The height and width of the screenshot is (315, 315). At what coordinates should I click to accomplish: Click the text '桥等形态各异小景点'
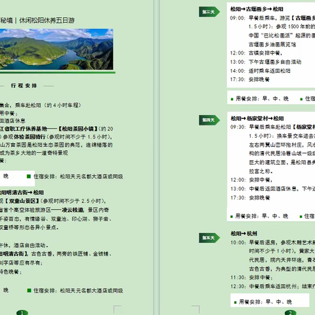click(31, 227)
